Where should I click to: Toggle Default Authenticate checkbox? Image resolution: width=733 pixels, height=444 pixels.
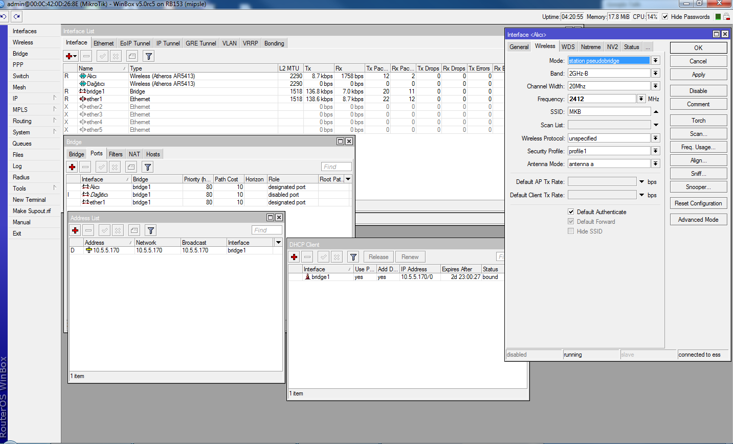click(571, 212)
